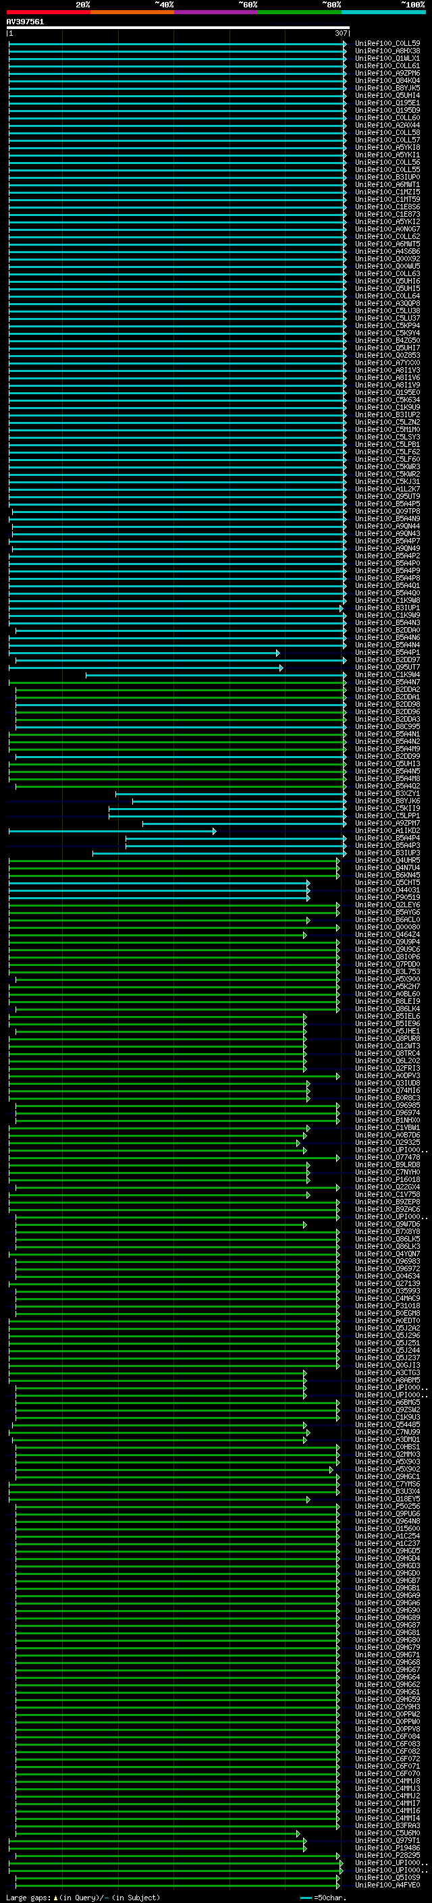Click the UniRef100_B5IEL6 label
The height and width of the screenshot is (1903, 432).
[387, 1017]
